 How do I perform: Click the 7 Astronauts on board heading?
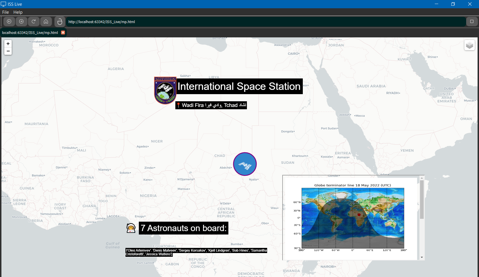click(184, 228)
